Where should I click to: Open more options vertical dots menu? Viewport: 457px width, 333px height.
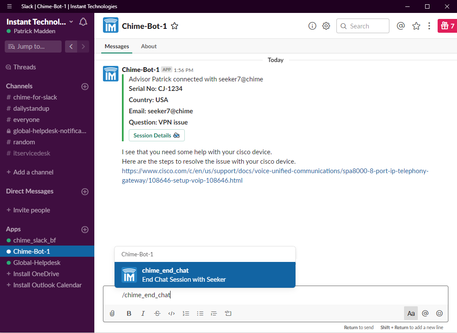pyautogui.click(x=429, y=26)
